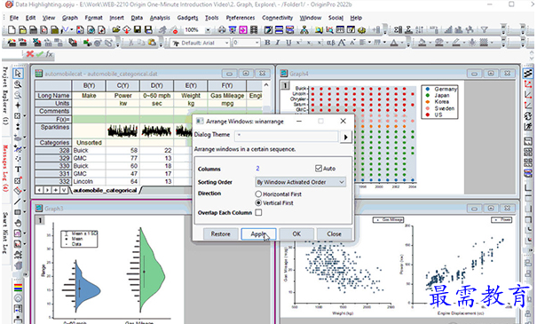
Task: Select the Pan hand tool
Action: coord(18,223)
